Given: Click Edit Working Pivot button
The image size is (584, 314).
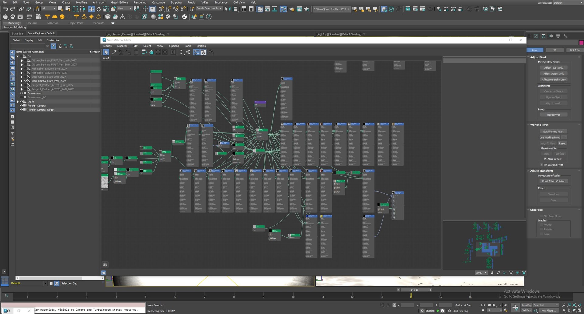Looking at the screenshot, I should click(x=553, y=131).
